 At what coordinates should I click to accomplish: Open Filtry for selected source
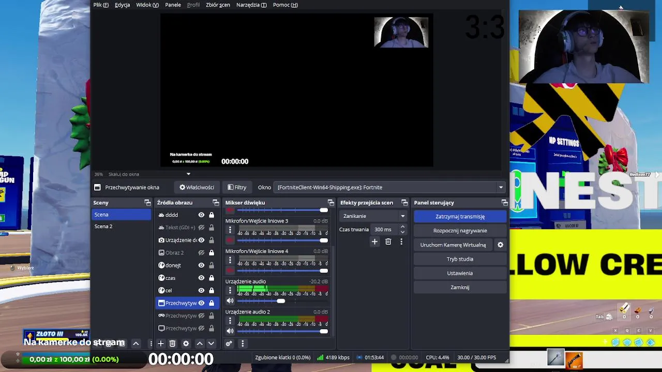[x=237, y=188]
